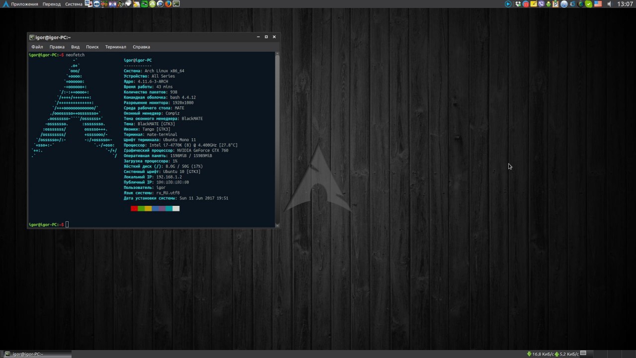Click the 'neofetch' command text at prompt
The height and width of the screenshot is (358, 636).
75,55
